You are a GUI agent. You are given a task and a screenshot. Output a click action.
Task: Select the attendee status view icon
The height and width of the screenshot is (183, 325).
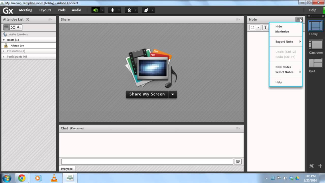tap(19, 28)
